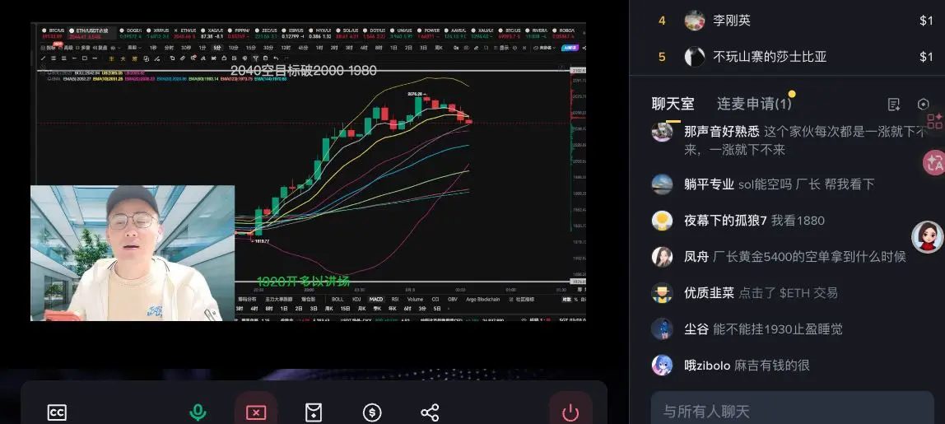The height and width of the screenshot is (424, 945).
Task: Switch to the 聊天室 chat room tab
Action: pos(673,104)
